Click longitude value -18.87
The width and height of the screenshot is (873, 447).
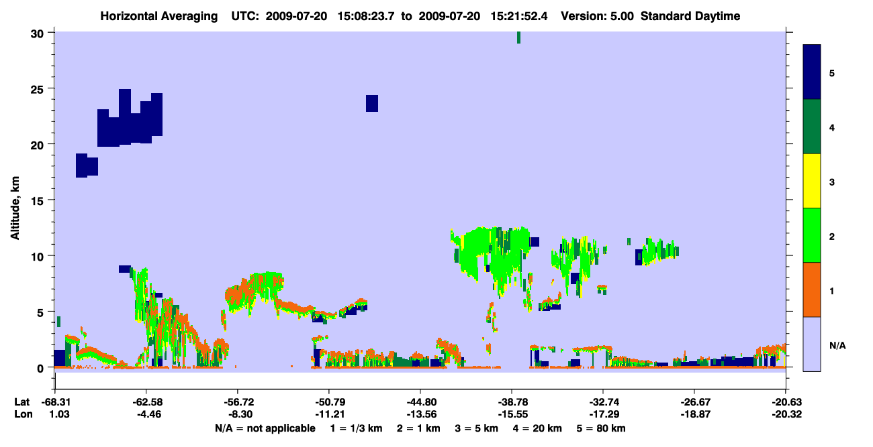(694, 414)
